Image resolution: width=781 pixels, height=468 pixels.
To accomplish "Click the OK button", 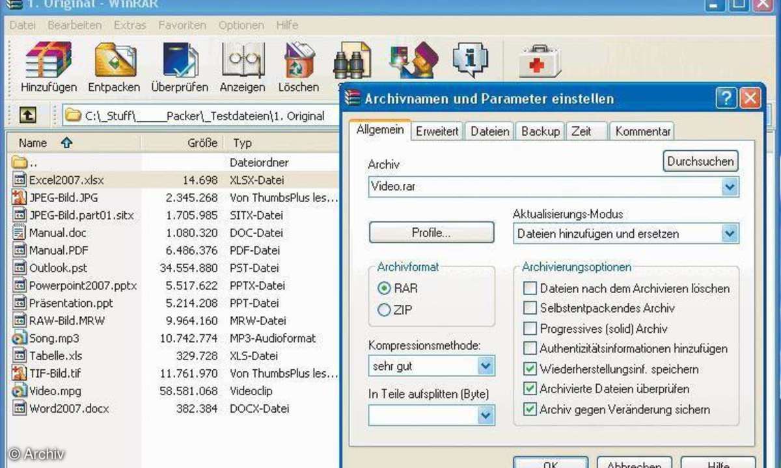I will (551, 463).
